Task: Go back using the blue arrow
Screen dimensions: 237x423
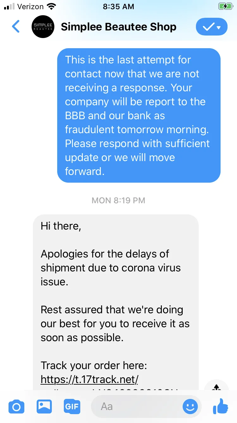Action: pyautogui.click(x=16, y=27)
